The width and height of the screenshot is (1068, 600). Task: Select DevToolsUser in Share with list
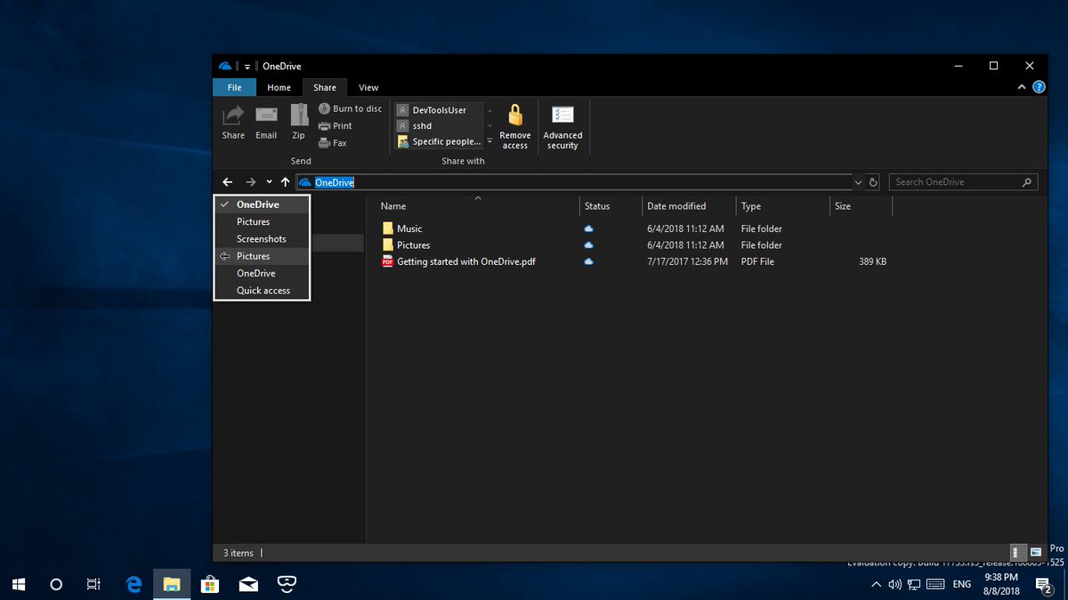tap(439, 110)
